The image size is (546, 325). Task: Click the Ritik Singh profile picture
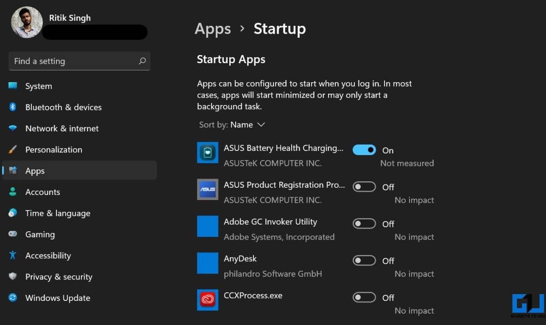(x=27, y=23)
